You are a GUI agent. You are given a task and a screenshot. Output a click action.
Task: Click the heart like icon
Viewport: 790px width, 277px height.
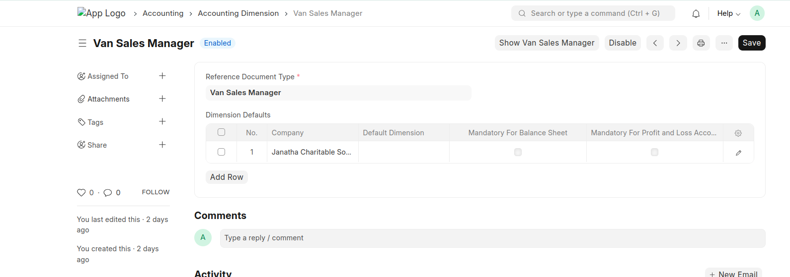click(81, 193)
